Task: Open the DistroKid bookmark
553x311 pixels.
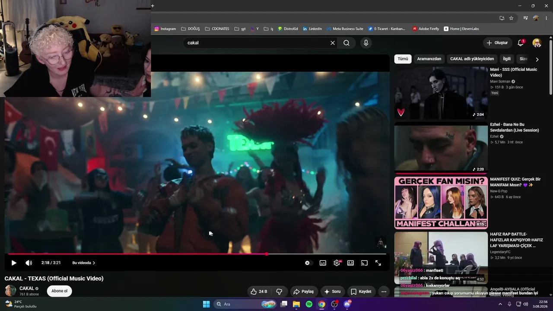Action: click(288, 29)
